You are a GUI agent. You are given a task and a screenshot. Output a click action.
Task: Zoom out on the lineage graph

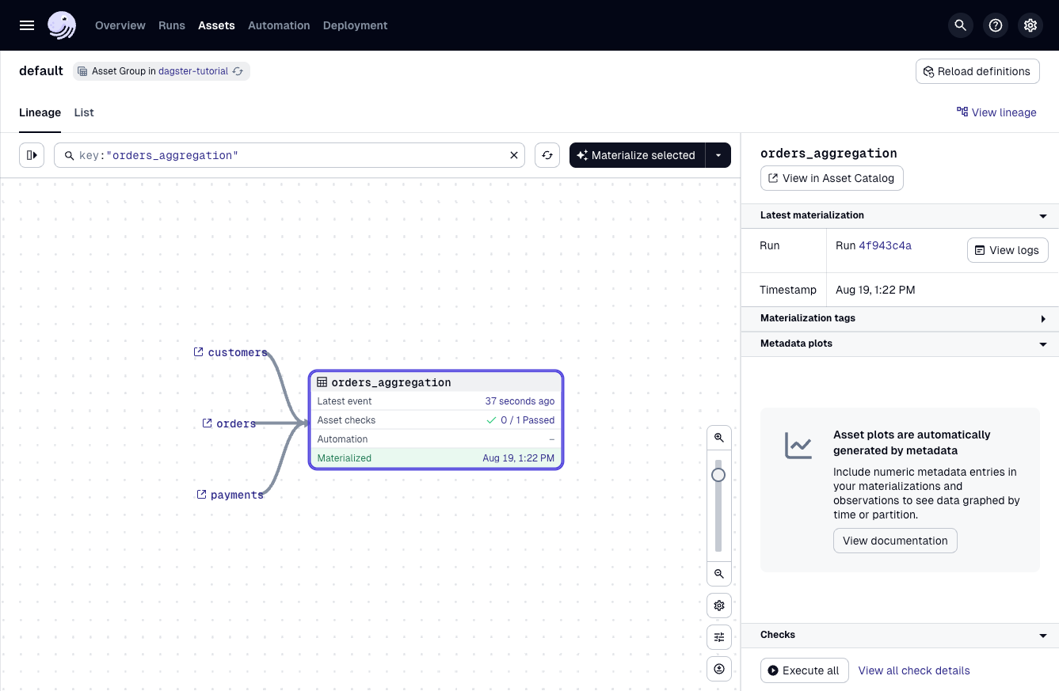719,574
